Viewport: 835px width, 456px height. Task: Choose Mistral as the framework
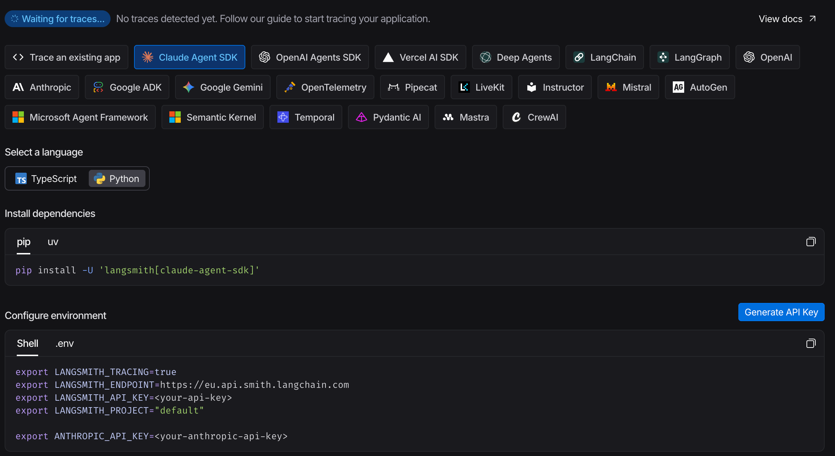click(628, 87)
